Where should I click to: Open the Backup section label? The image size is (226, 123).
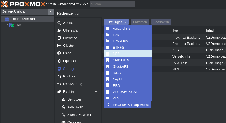tap(69, 76)
